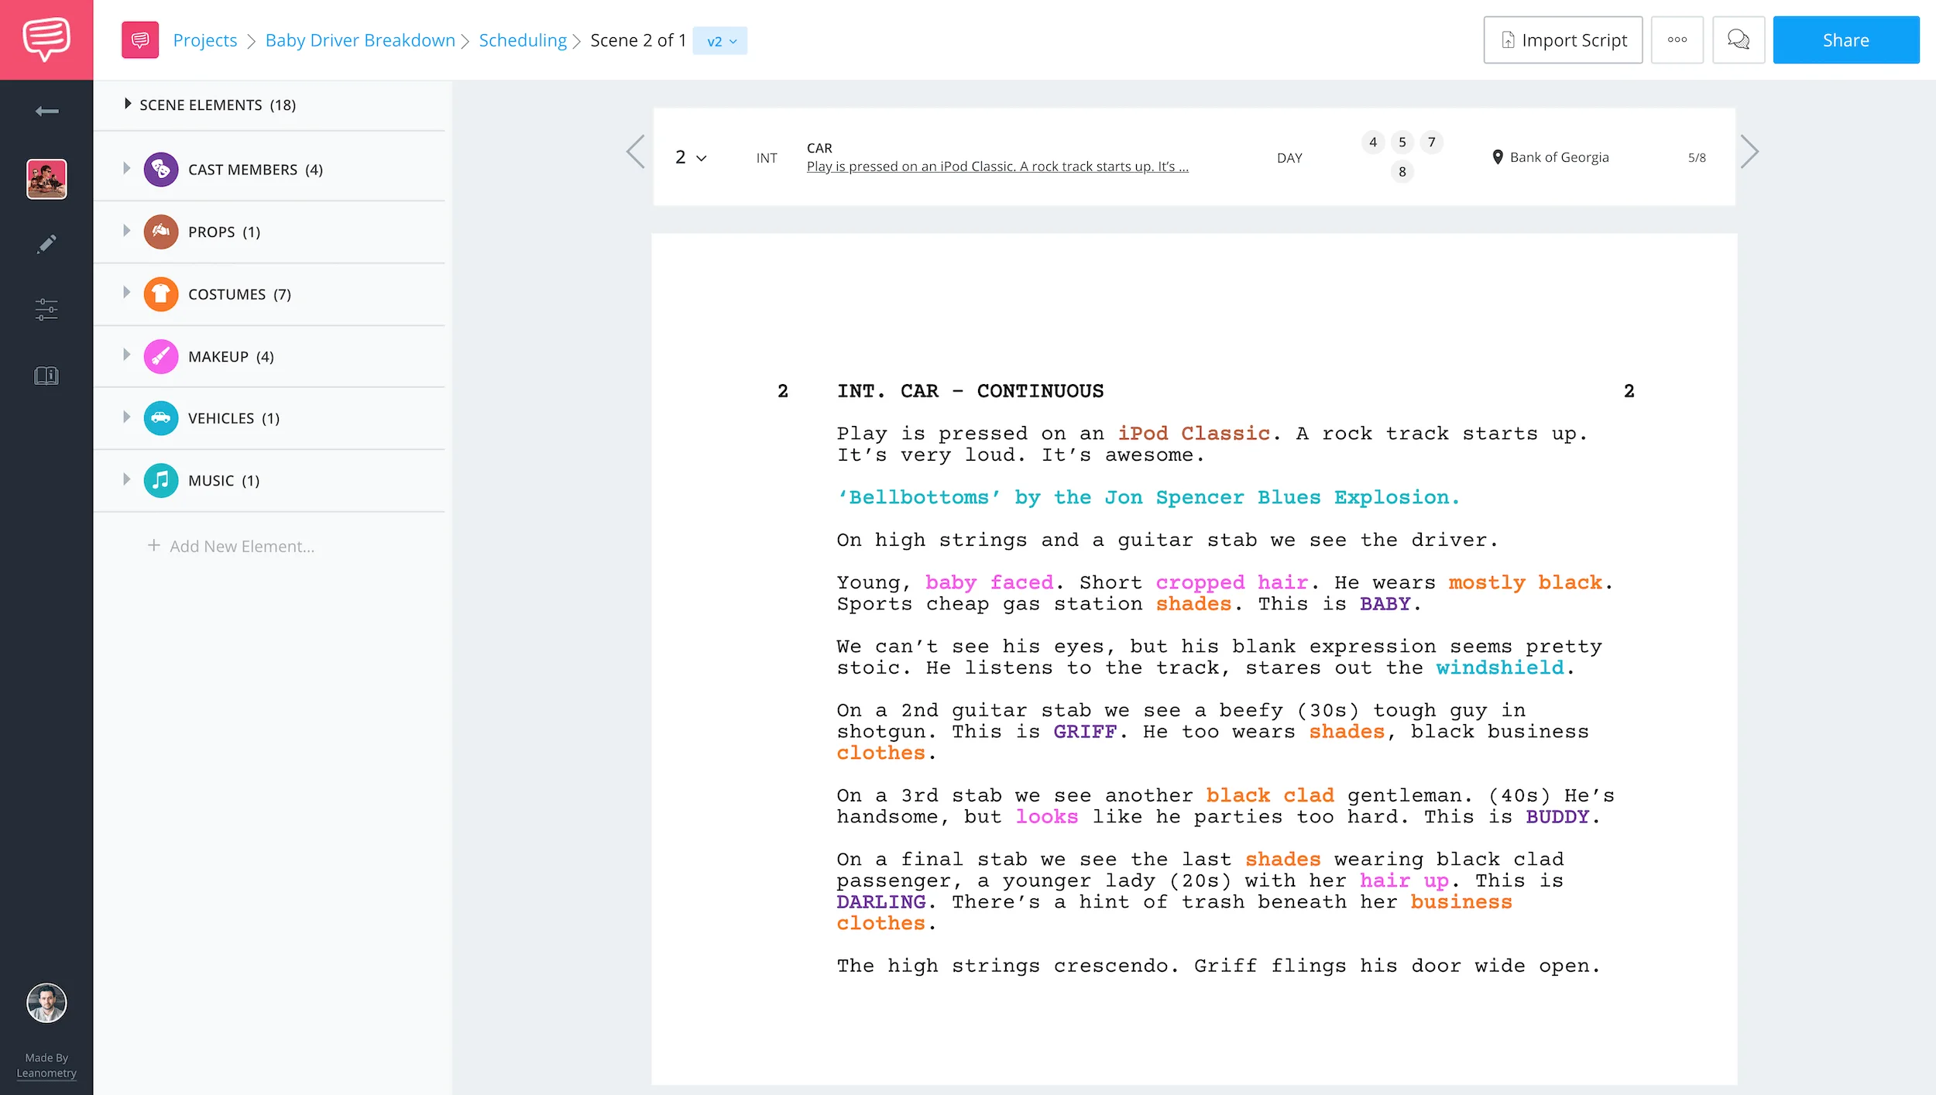Click the scene navigation arrow forward

(x=1751, y=156)
